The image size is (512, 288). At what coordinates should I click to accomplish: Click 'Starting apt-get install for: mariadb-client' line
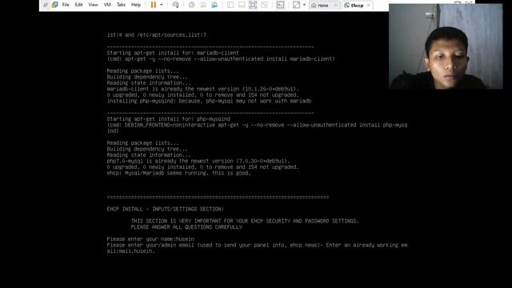173,53
